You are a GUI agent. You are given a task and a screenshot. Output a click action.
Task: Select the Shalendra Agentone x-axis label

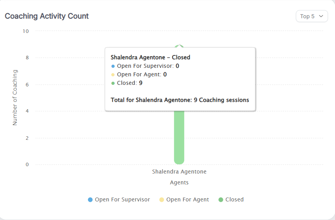[179, 172]
